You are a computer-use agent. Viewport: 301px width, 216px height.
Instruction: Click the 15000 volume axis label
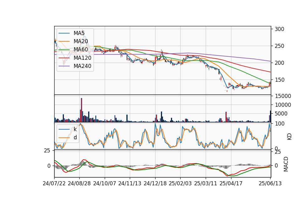pos(283,96)
